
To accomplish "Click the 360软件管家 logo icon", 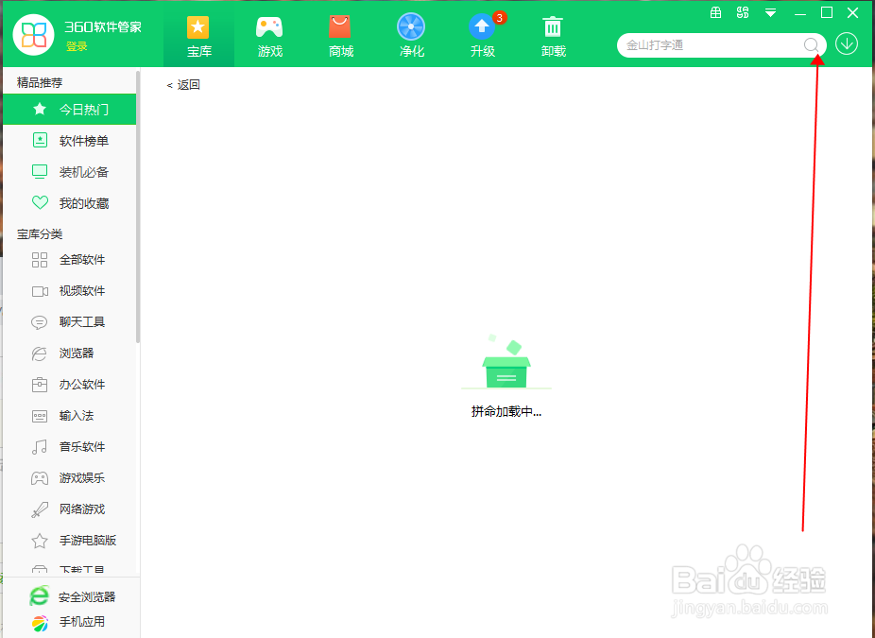I will click(x=33, y=35).
